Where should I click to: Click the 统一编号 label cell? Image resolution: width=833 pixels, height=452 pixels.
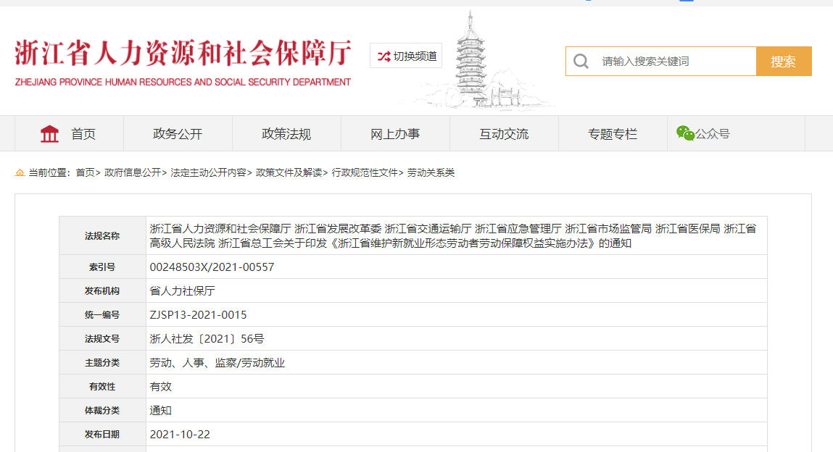coord(102,314)
